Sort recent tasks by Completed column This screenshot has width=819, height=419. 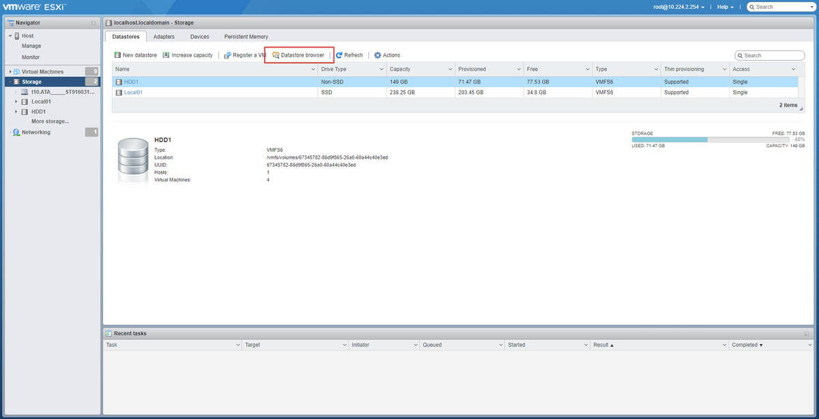(x=771, y=345)
